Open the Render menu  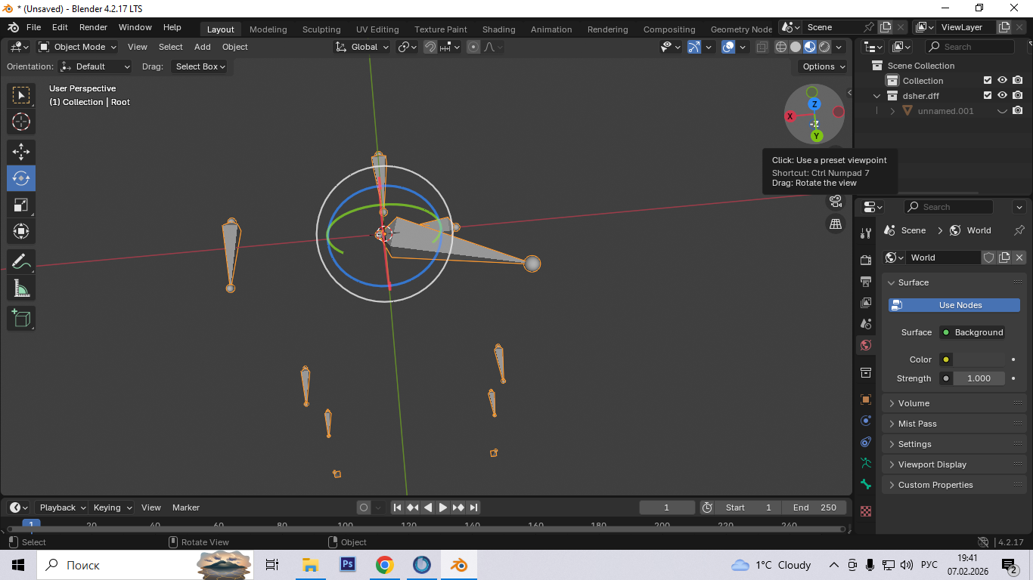click(93, 27)
